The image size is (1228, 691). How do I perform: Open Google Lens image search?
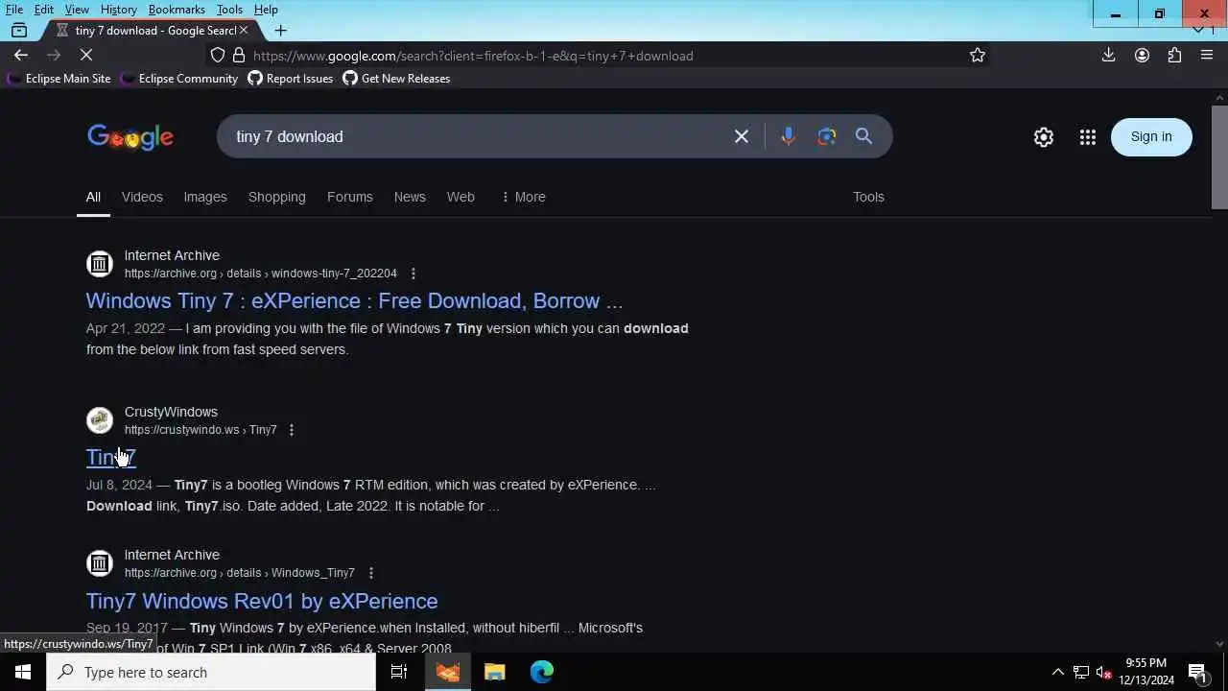pyautogui.click(x=827, y=136)
